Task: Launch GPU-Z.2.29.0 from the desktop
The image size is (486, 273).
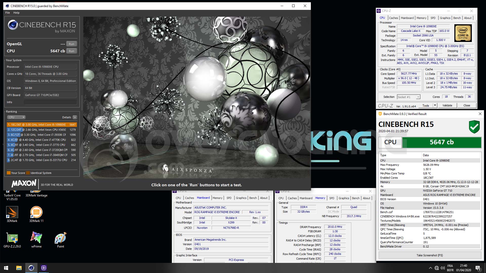Action: coord(12,240)
